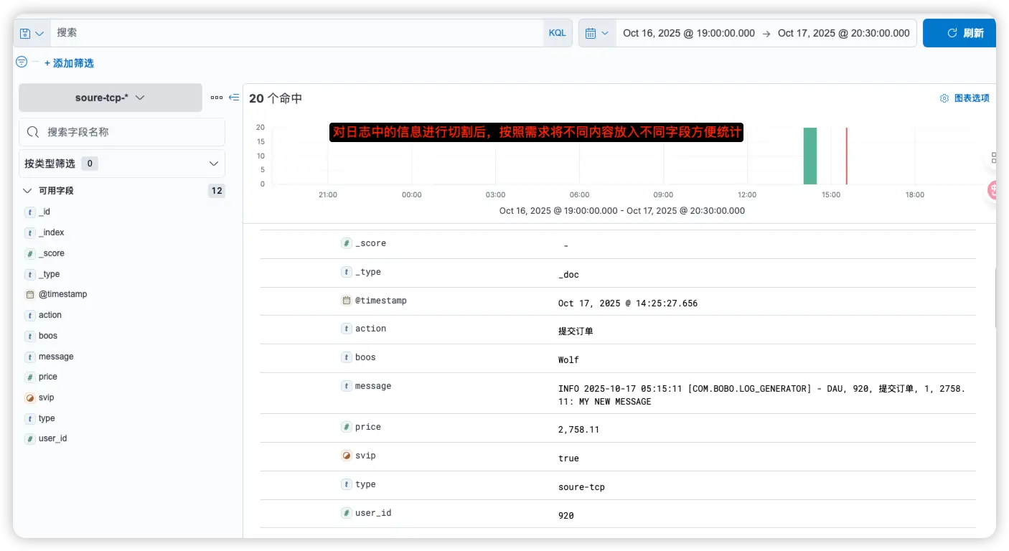The width and height of the screenshot is (1009, 551).
Task: Click the _type field name in document table
Action: click(x=367, y=272)
